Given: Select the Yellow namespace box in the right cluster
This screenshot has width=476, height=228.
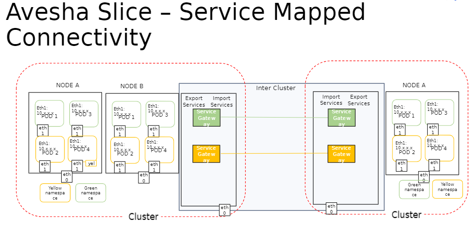Looking at the screenshot, I should [448, 189].
